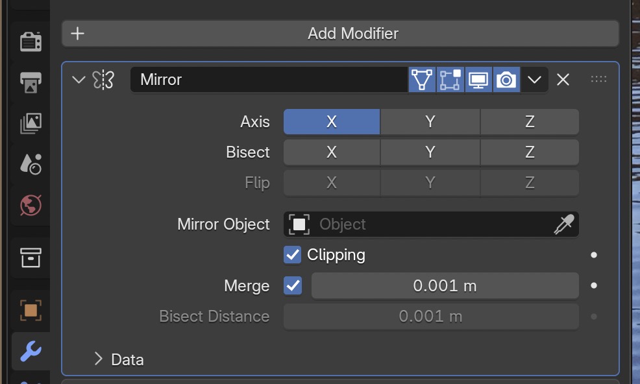Enable mirror Axis Z
The width and height of the screenshot is (640, 384).
click(530, 121)
